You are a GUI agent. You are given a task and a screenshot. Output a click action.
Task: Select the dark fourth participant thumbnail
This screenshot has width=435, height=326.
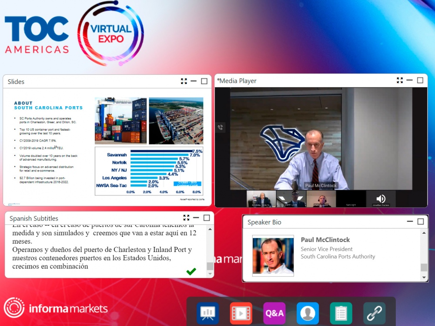(351, 199)
